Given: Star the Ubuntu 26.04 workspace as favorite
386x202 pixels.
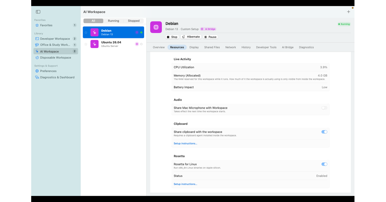Looking at the screenshot, I should [86, 44].
